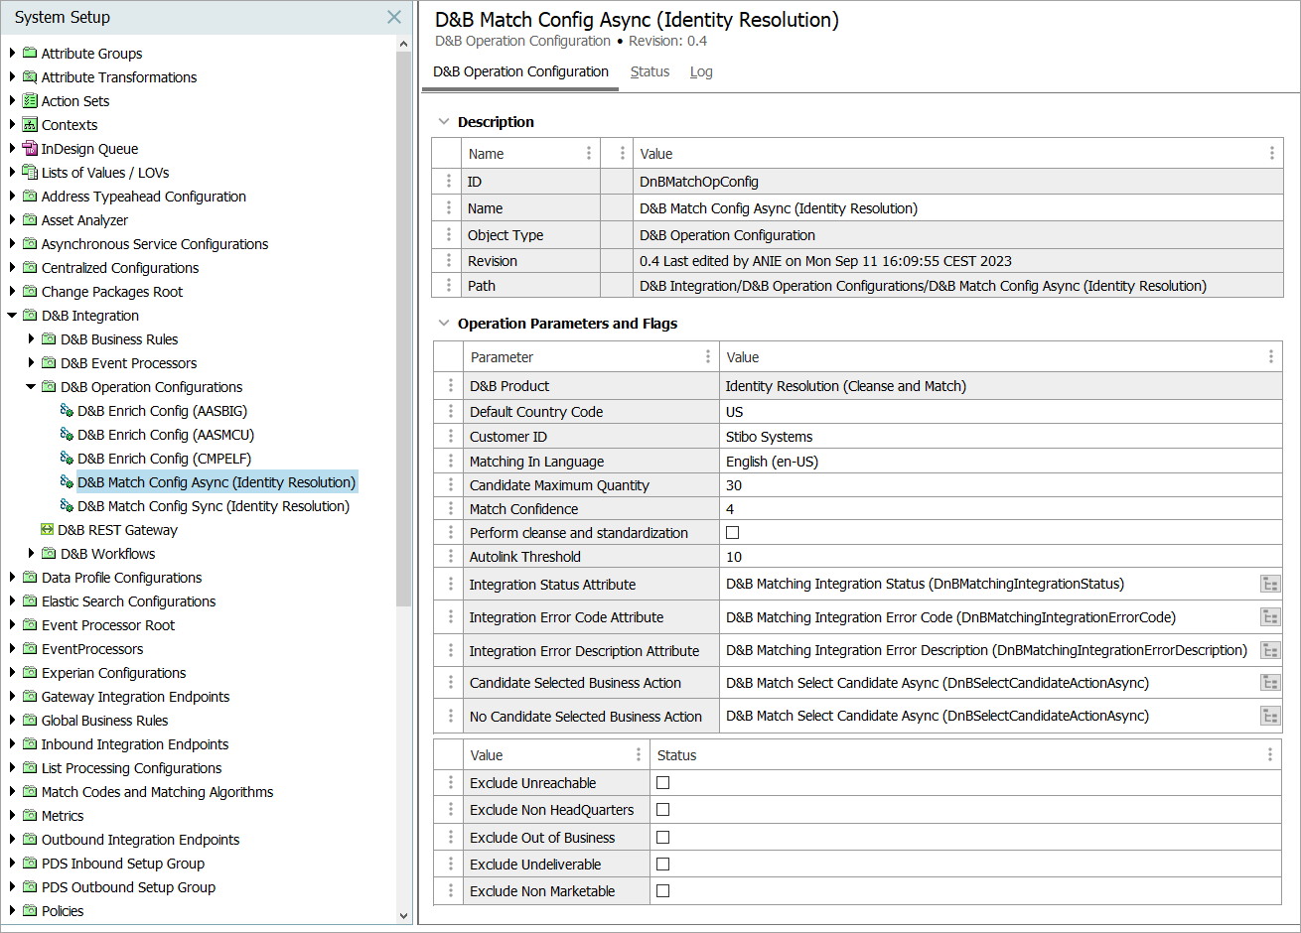The image size is (1301, 933).
Task: Enable Perform cleanse and standardization checkbox
Action: [733, 533]
